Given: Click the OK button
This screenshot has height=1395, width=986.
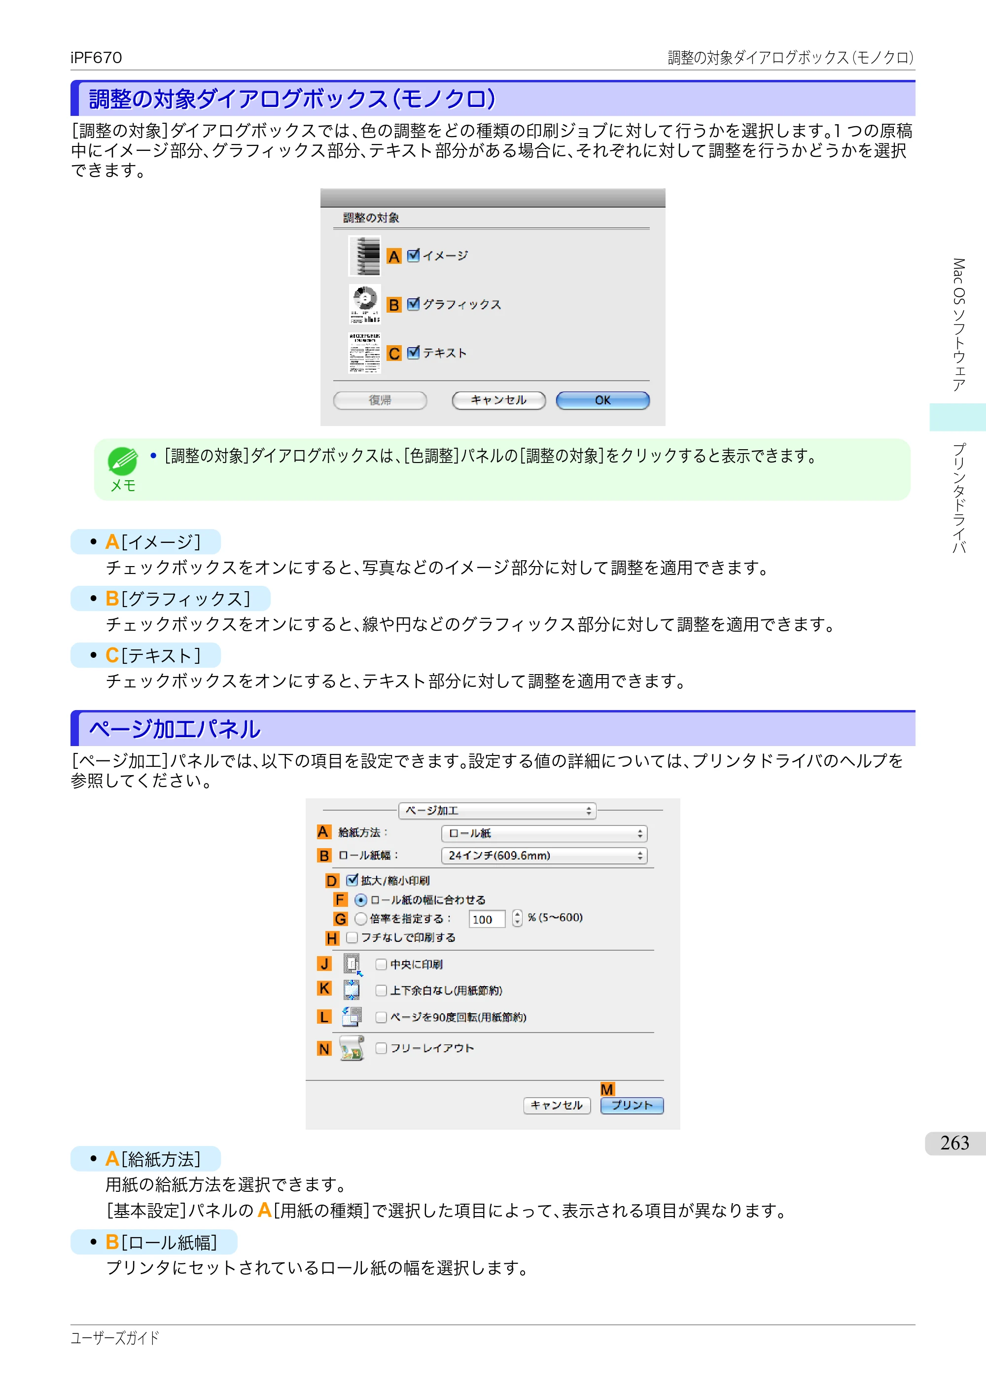Looking at the screenshot, I should tap(602, 400).
